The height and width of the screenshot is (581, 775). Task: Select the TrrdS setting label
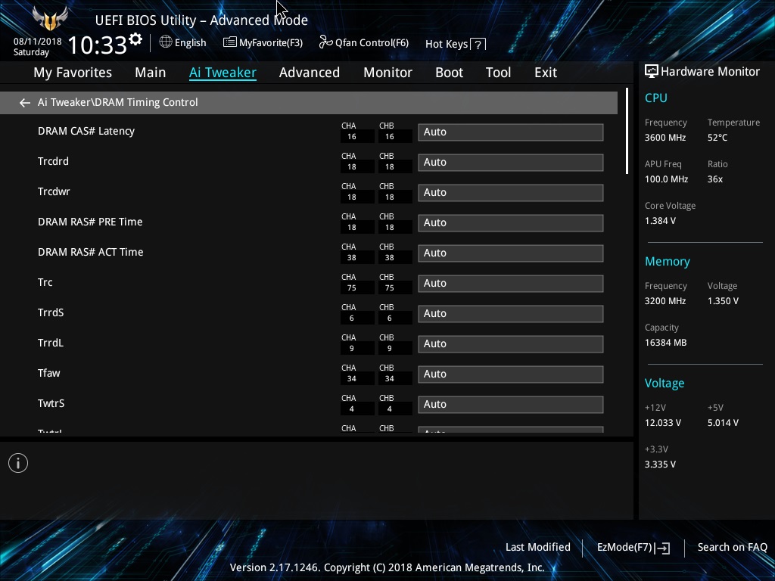[x=51, y=312]
